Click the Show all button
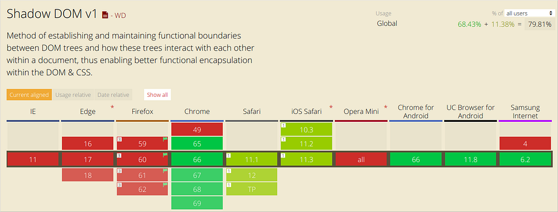This screenshot has height=212, width=558. click(157, 95)
